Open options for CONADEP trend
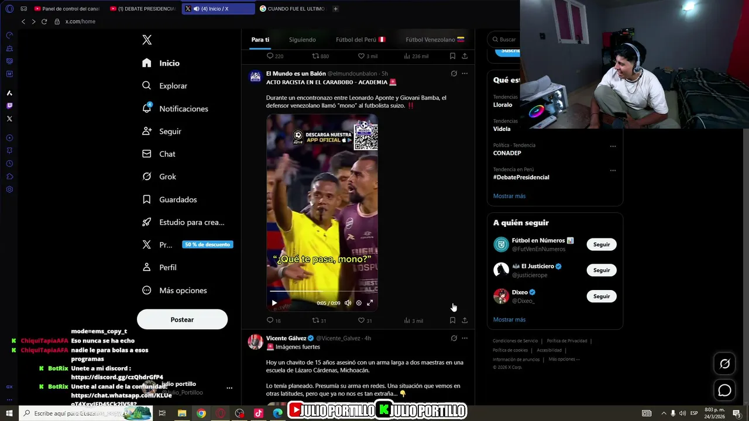 point(613,146)
